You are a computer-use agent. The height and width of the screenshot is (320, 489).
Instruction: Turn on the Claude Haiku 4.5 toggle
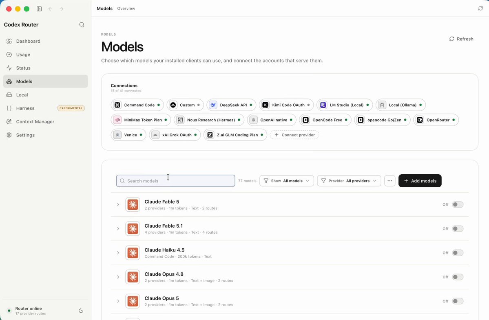pyautogui.click(x=458, y=253)
